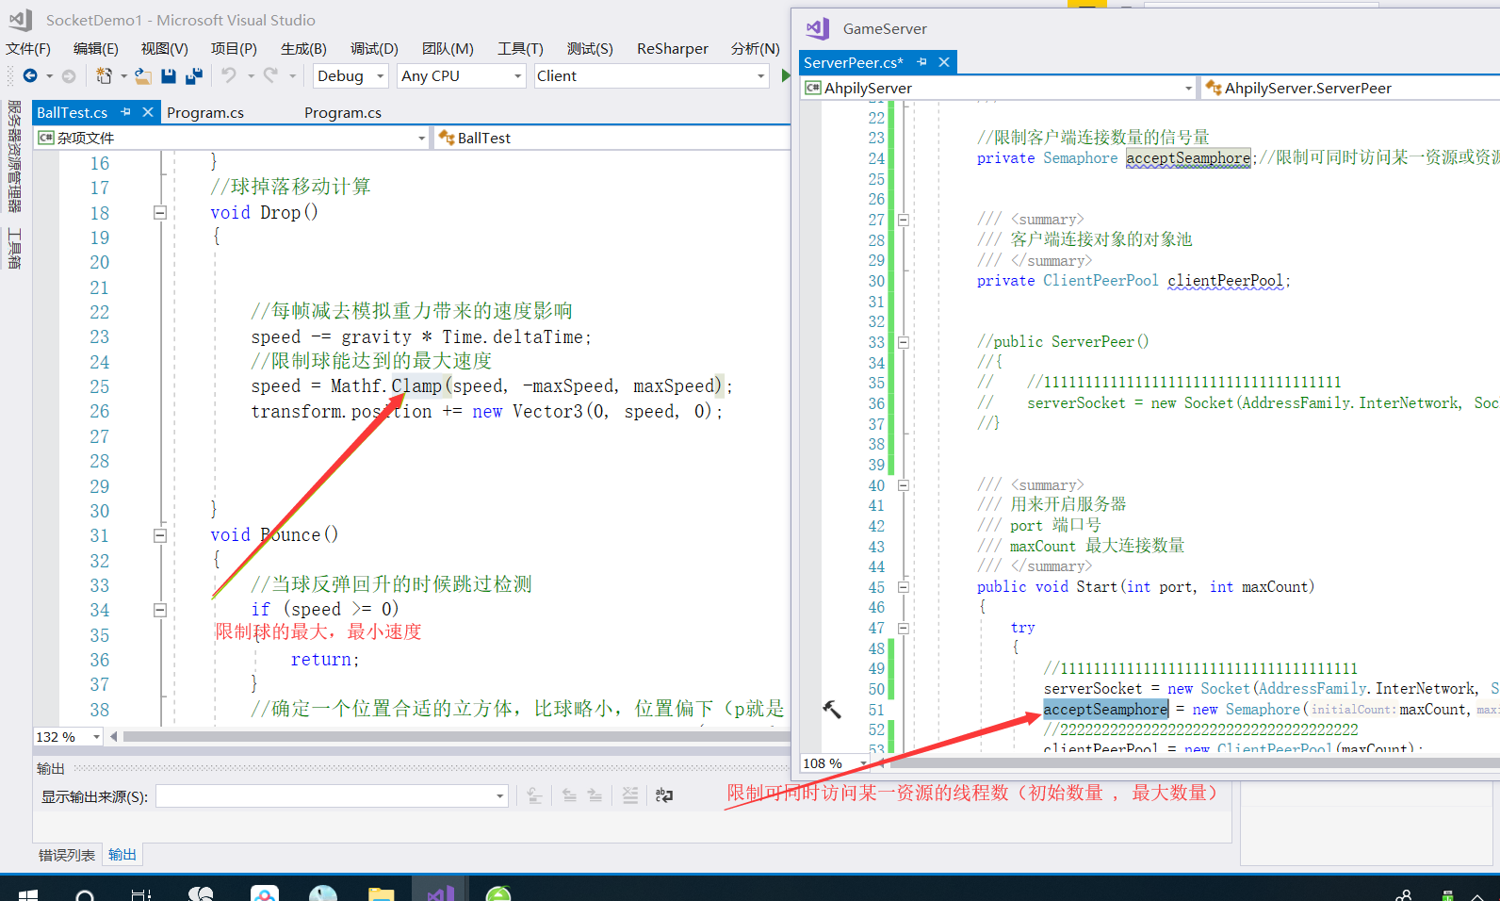1500x901 pixels.
Task: Click the Save All double-disk icon
Action: 194,75
